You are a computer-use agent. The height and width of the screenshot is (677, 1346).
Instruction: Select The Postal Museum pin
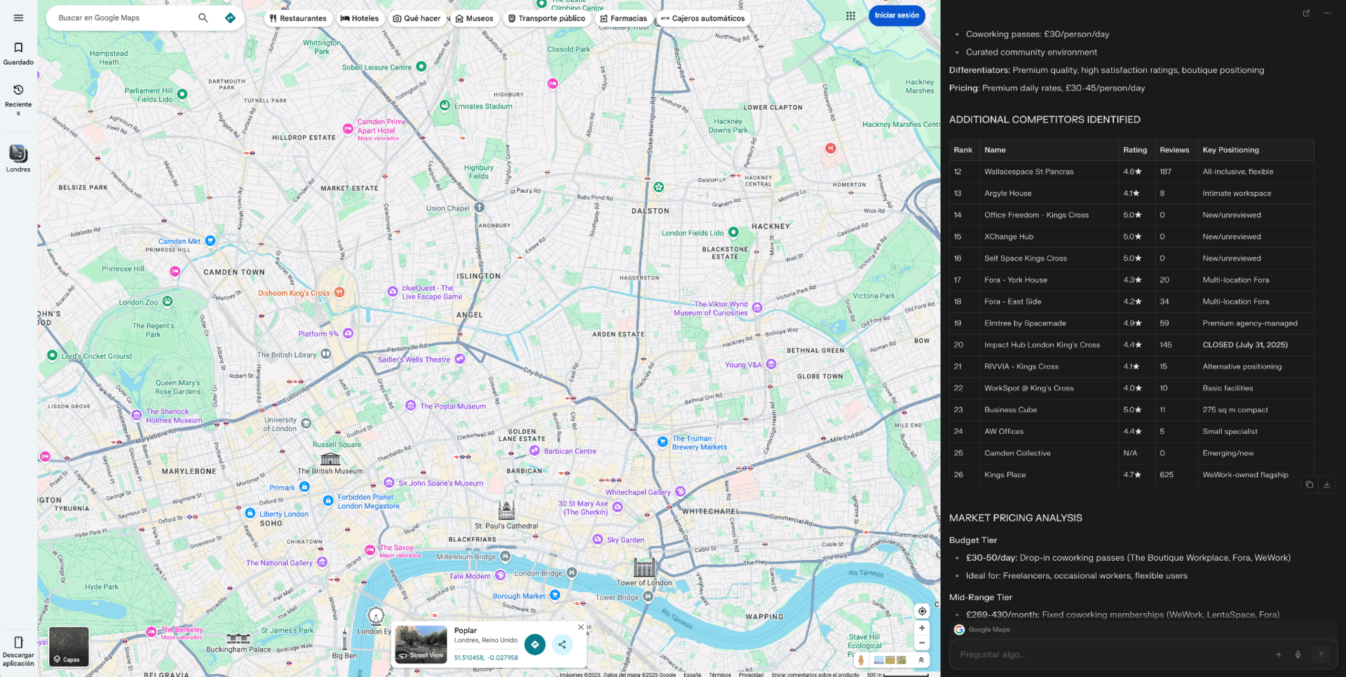point(411,406)
